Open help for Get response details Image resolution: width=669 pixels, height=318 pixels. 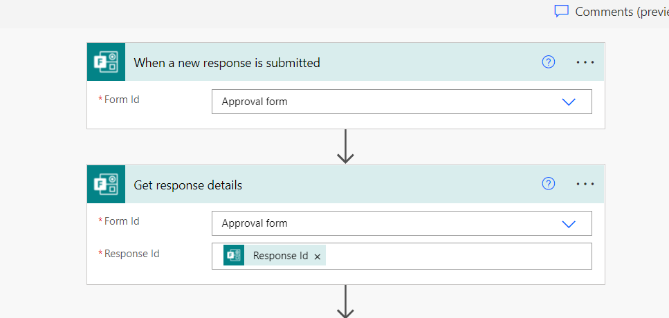pos(548,184)
